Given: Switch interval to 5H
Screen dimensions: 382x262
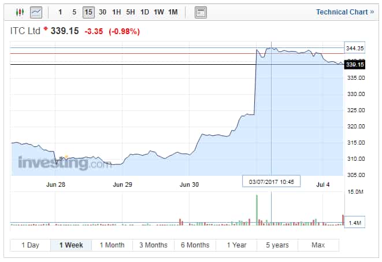Looking at the screenshot, I should pos(131,12).
